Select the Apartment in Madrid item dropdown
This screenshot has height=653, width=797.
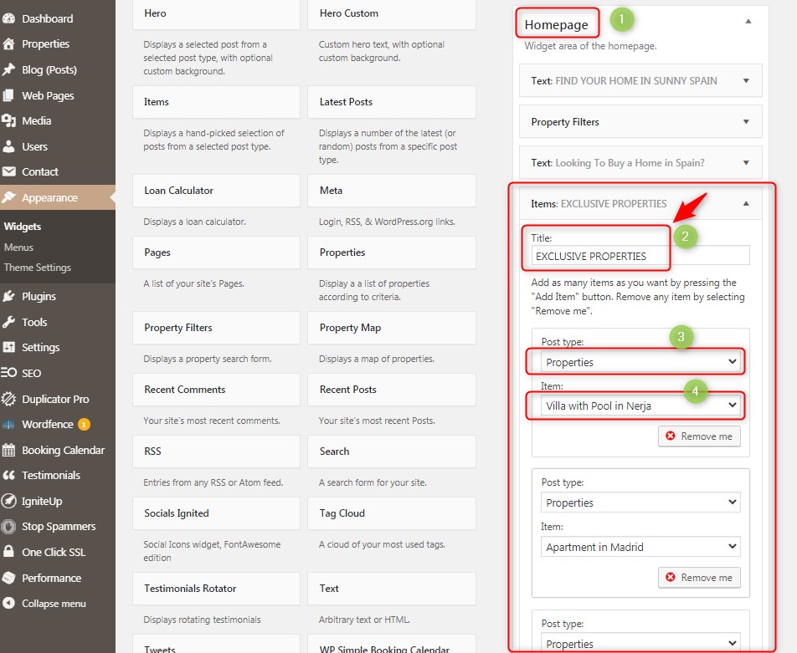(x=640, y=547)
